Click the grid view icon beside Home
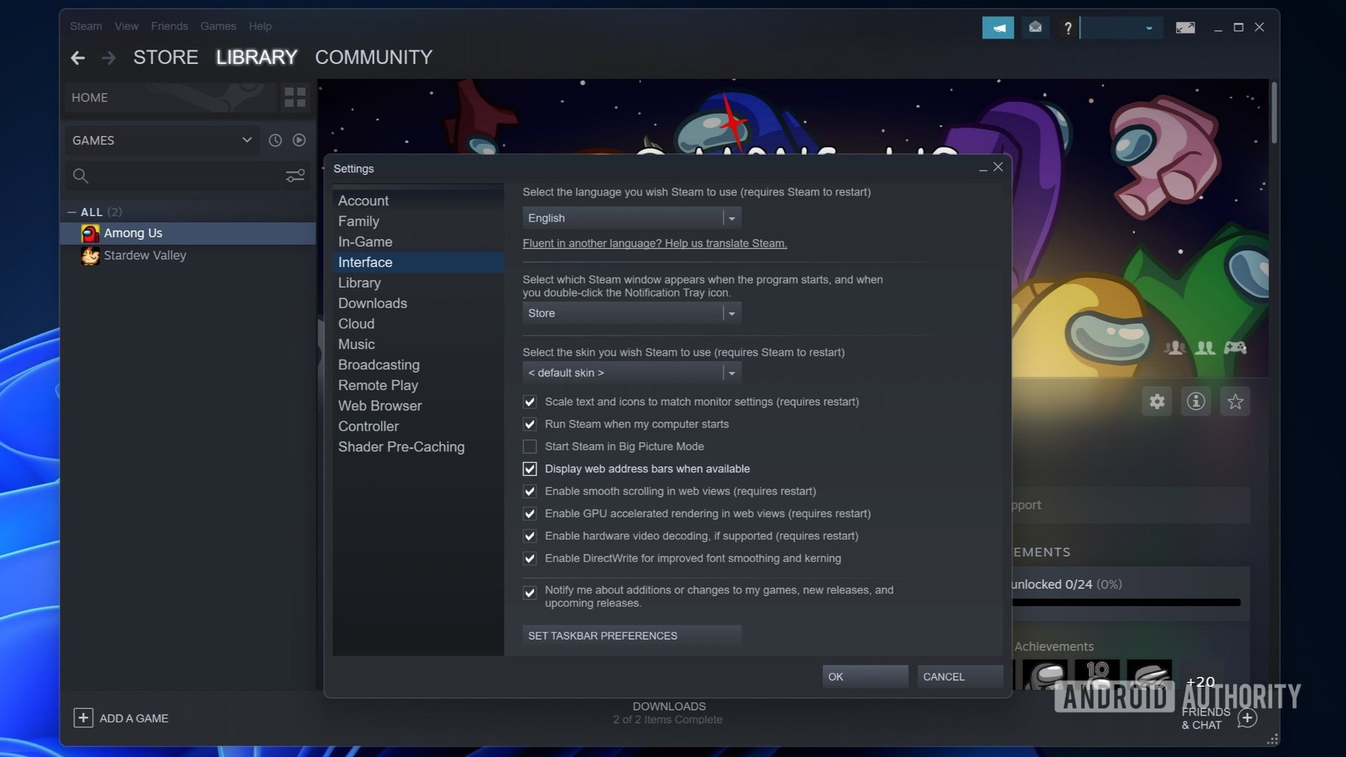The width and height of the screenshot is (1346, 757). click(x=294, y=97)
